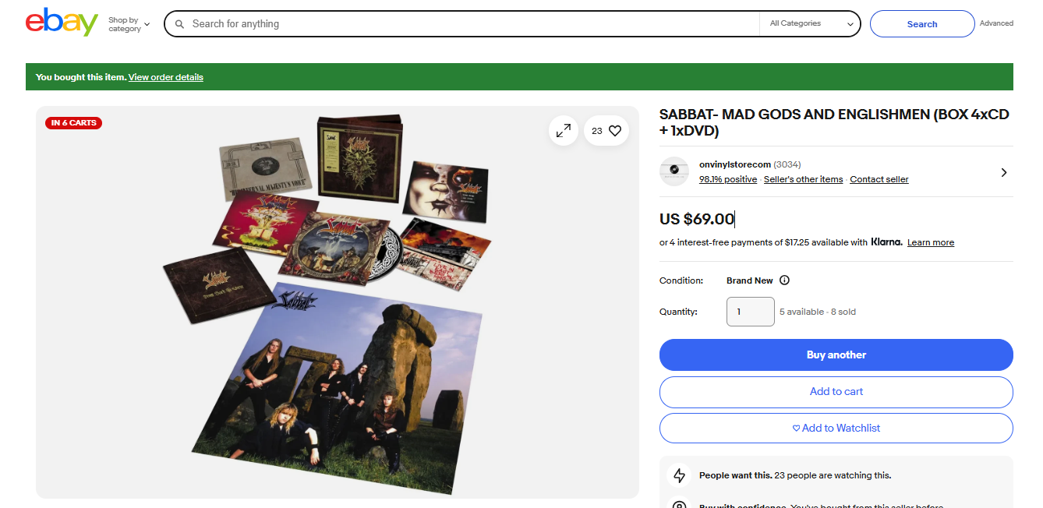Click the magnifying glass search icon
Screen dimensions: 1043x508
tap(179, 24)
